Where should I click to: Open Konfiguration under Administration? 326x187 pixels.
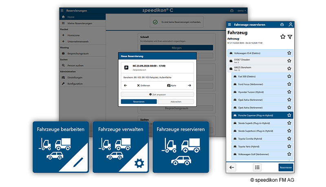click(83, 84)
